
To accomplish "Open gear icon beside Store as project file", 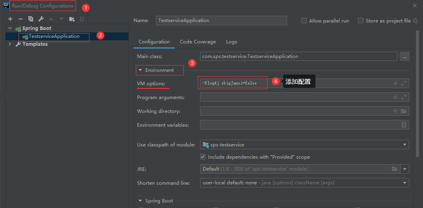I will click(x=416, y=21).
